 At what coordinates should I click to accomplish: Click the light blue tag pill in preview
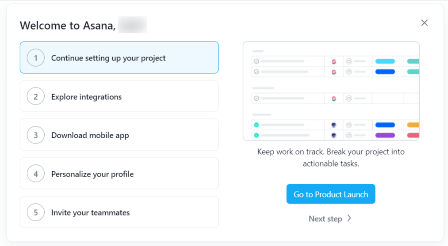(x=385, y=61)
